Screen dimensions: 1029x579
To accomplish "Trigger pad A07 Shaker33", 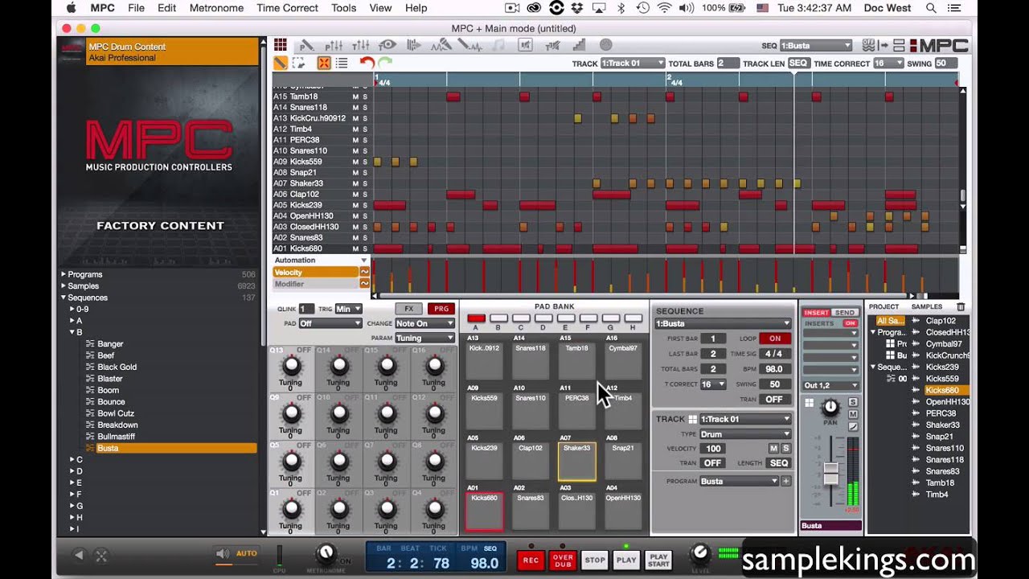I will pos(576,462).
